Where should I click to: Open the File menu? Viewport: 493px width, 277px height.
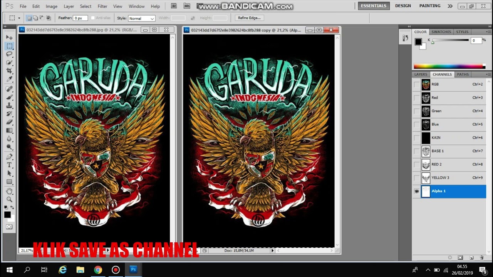click(x=23, y=6)
